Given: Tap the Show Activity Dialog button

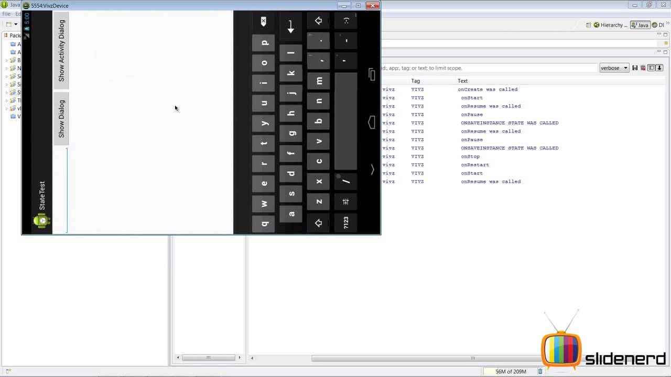Looking at the screenshot, I should [61, 50].
